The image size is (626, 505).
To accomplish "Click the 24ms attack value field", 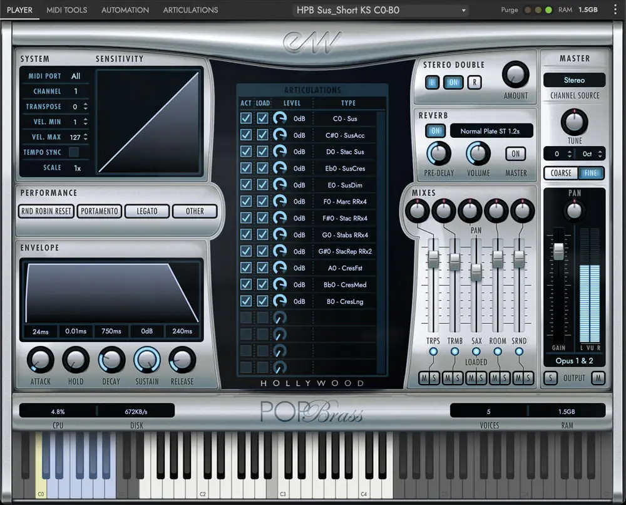I will [x=40, y=331].
